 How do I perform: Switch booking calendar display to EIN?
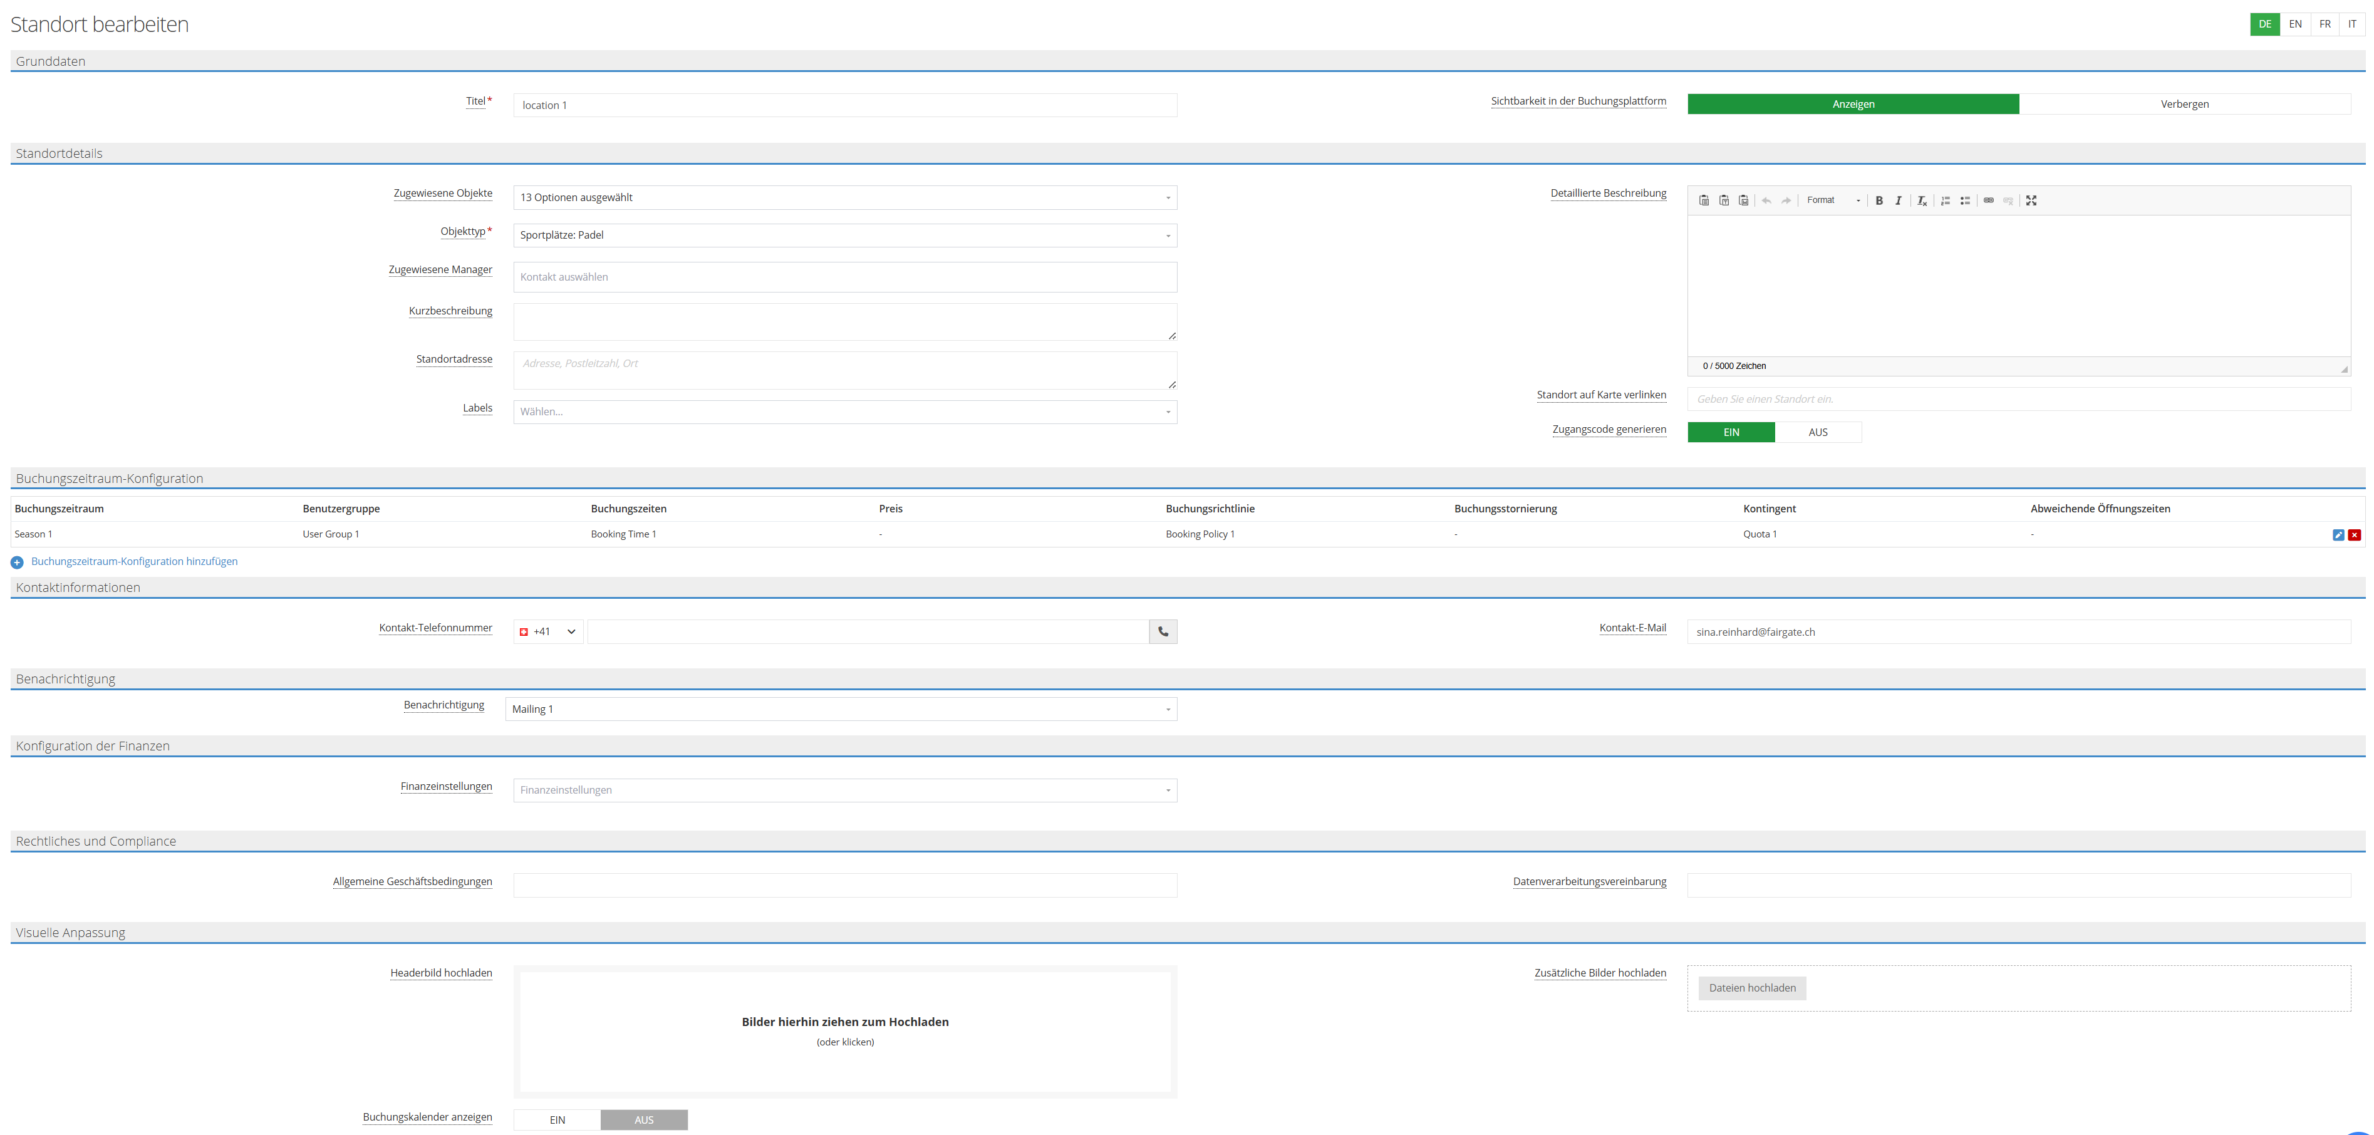point(557,1120)
